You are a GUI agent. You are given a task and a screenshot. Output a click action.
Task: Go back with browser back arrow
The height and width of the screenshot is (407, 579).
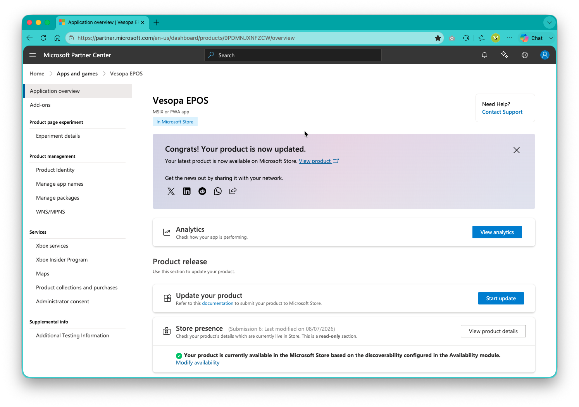tap(29, 38)
